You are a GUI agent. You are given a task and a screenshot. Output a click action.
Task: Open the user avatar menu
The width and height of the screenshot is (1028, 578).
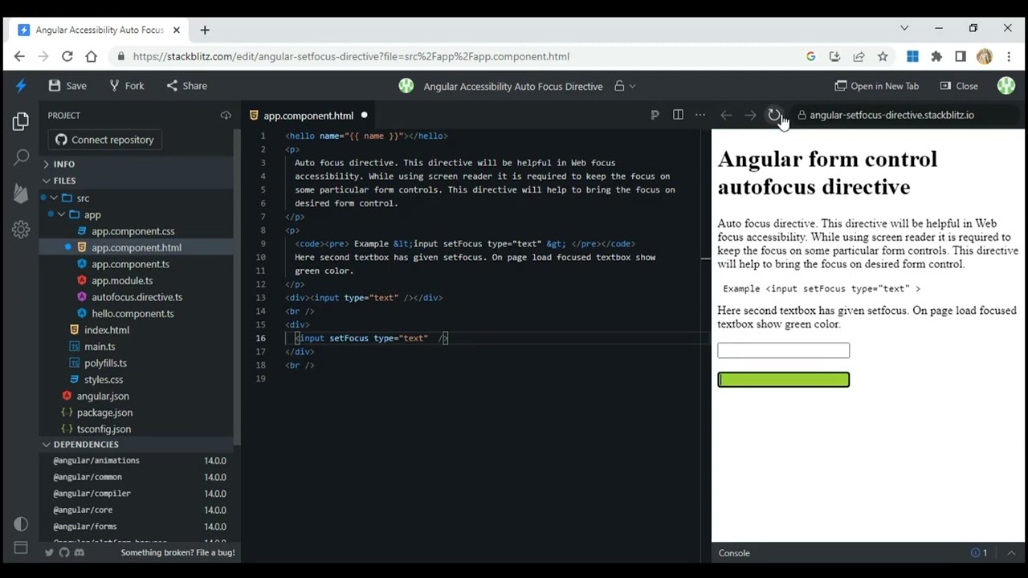point(1006,86)
